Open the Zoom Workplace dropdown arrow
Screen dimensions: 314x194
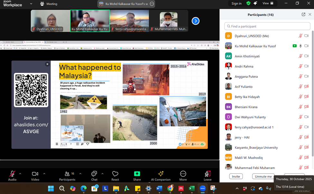click(x=31, y=4)
